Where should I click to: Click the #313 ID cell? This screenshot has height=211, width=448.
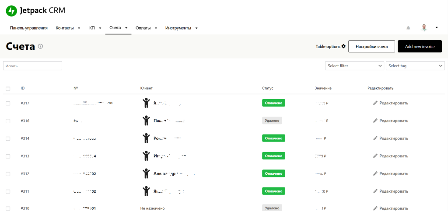point(25,156)
